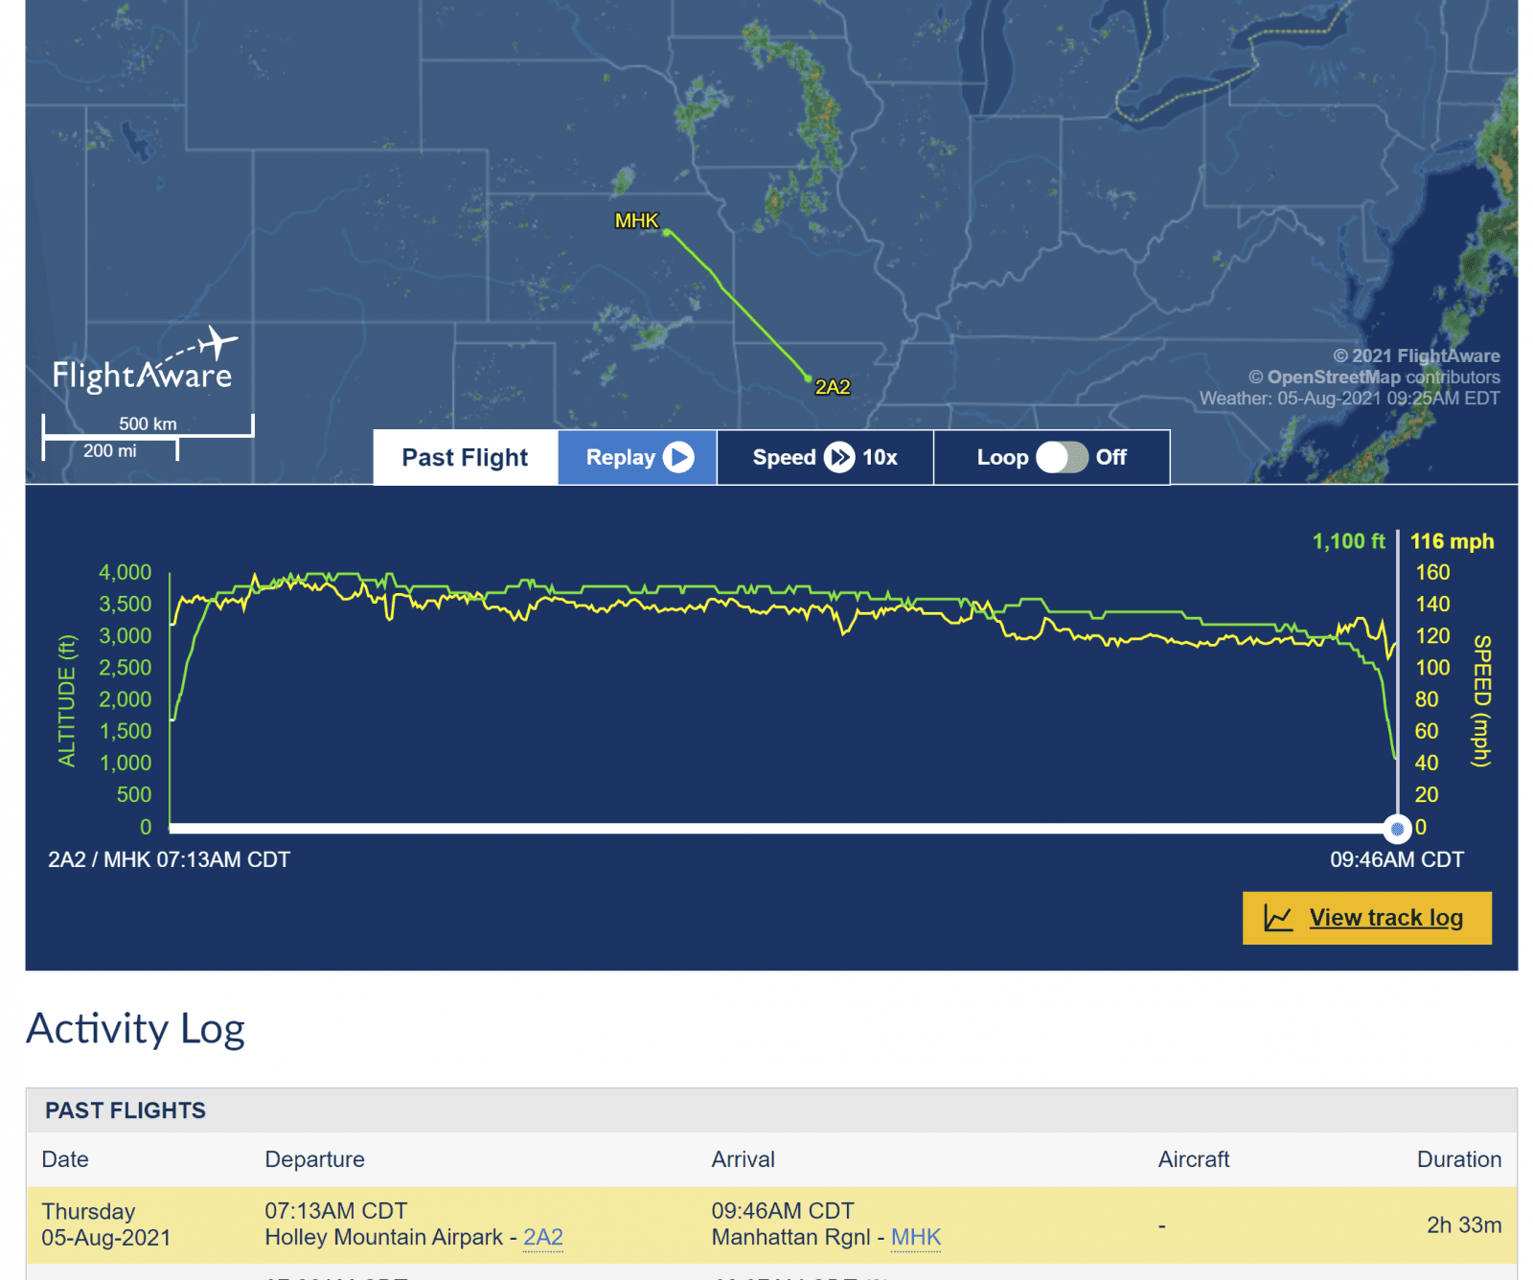
Task: Toggle the Loop switch on
Action: click(x=1062, y=457)
